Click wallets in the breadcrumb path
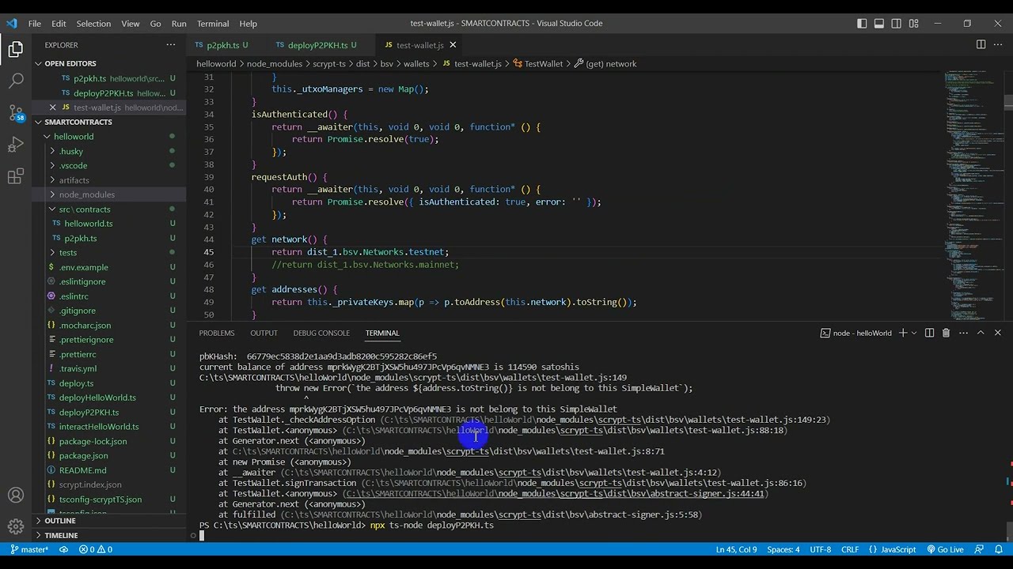1013x569 pixels. 416,64
